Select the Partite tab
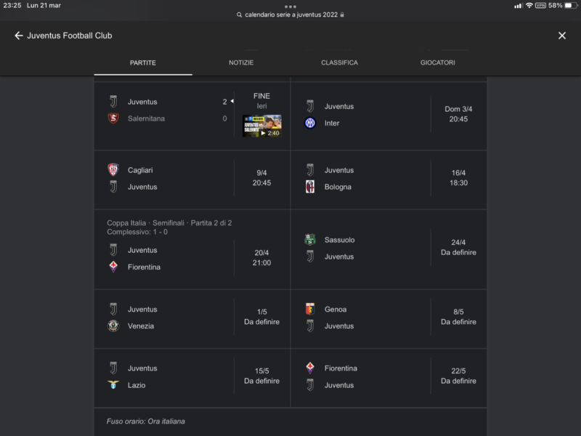581x436 pixels. tap(143, 62)
